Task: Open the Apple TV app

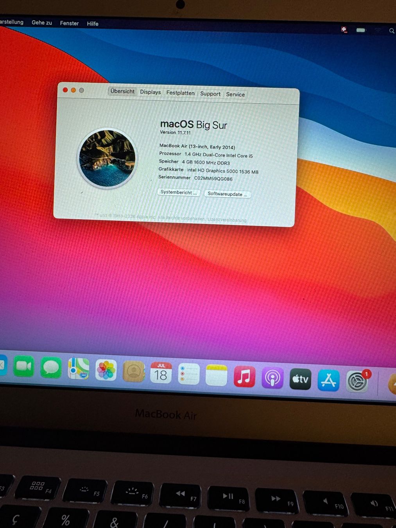Action: coord(300,379)
